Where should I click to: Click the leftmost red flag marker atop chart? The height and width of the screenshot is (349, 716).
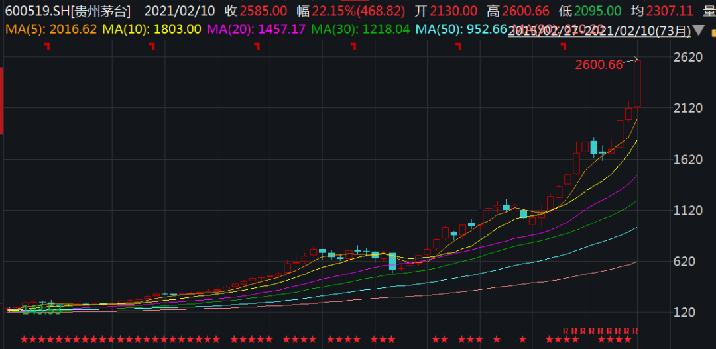46,46
